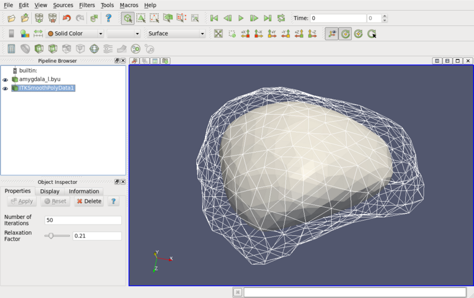Image resolution: width=474 pixels, height=298 pixels.
Task: Click the Number of Iterations field
Action: point(83,220)
